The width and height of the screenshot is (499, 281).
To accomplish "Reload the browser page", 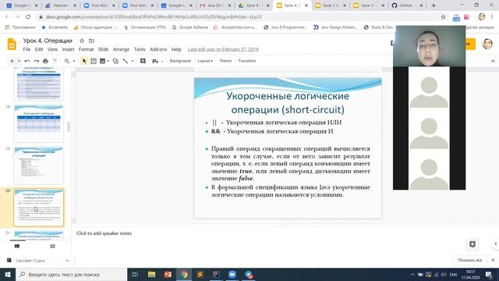I will pyautogui.click(x=28, y=17).
